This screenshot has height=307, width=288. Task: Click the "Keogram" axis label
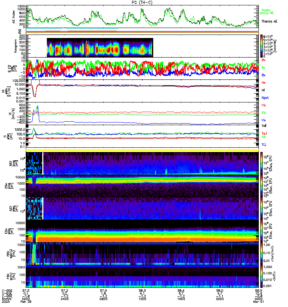coord(15,46)
